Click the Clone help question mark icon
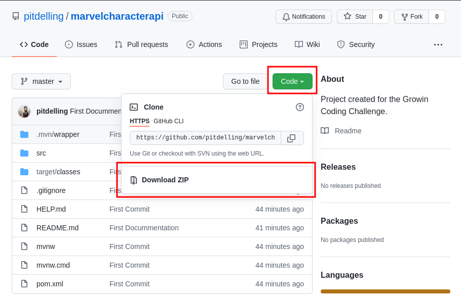Viewport: 461px width, 299px height. coord(299,107)
